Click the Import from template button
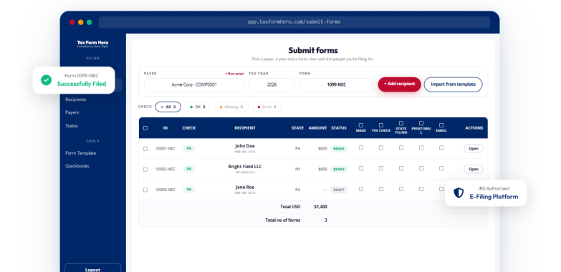Image resolution: width=561 pixels, height=272 pixels. (453, 84)
